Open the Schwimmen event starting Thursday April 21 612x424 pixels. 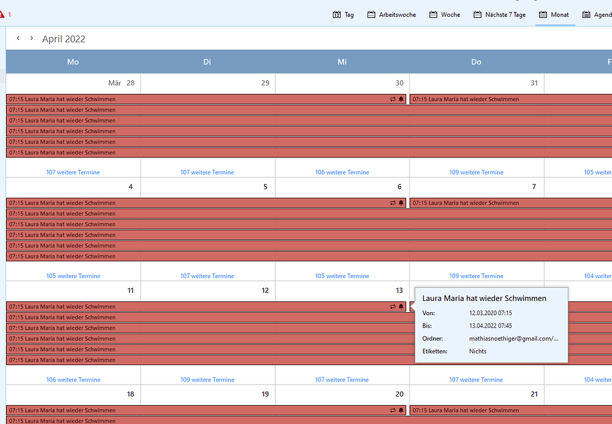tap(510, 410)
